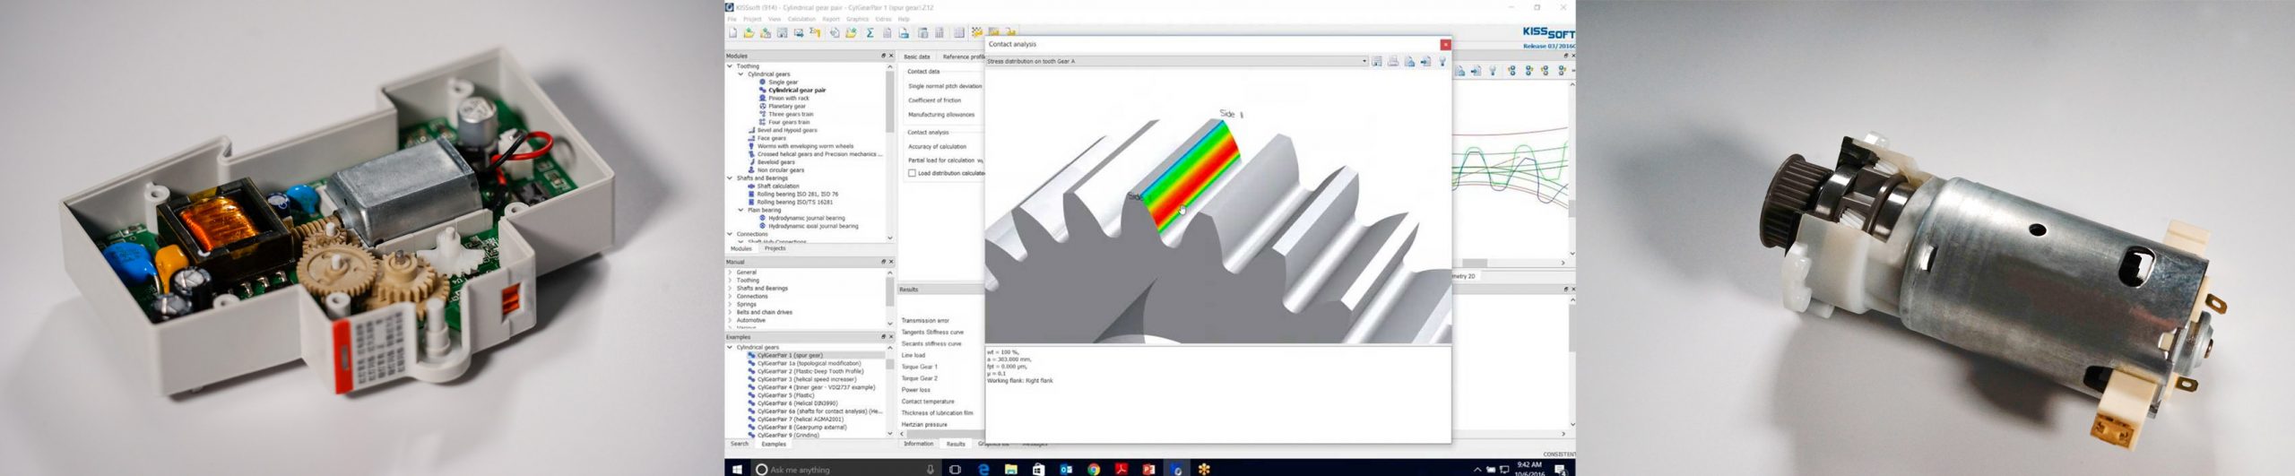Image resolution: width=2295 pixels, height=476 pixels.
Task: Open the Calculation menu
Action: click(x=801, y=19)
